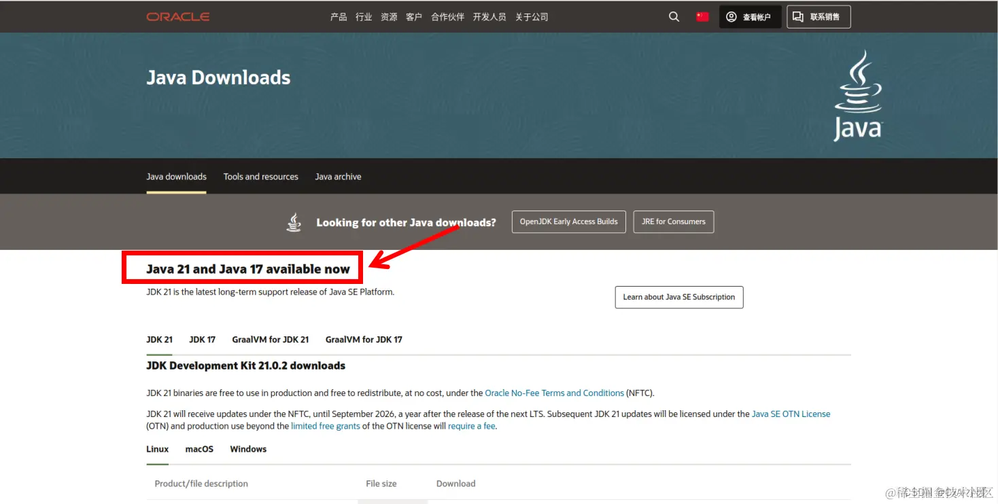Open the require a fee link
The height and width of the screenshot is (504, 998).
472,426
